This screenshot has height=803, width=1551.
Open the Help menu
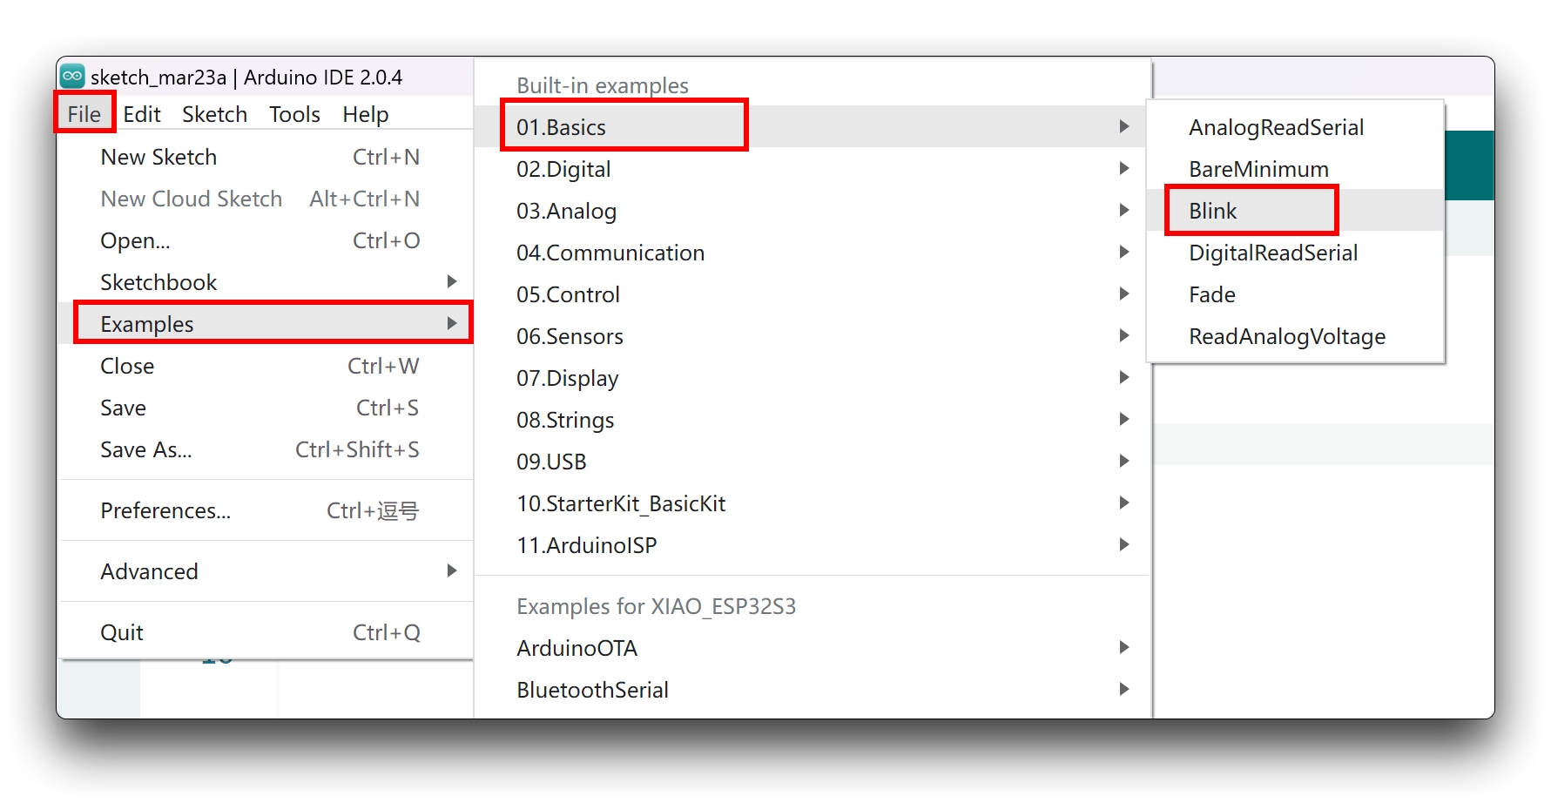(x=365, y=114)
